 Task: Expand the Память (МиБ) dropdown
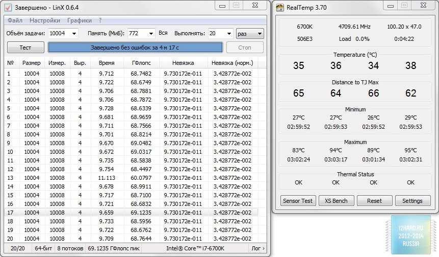point(150,33)
